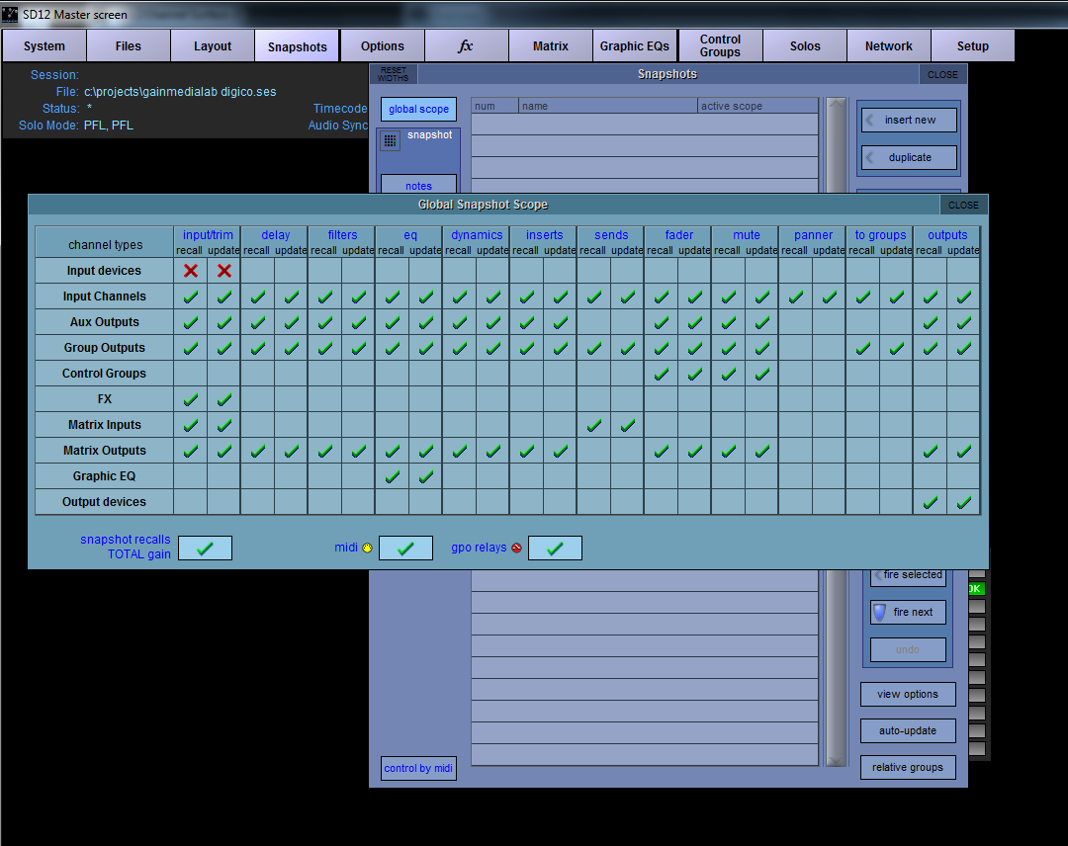Open the System tab
This screenshot has height=846, width=1068.
[x=44, y=46]
